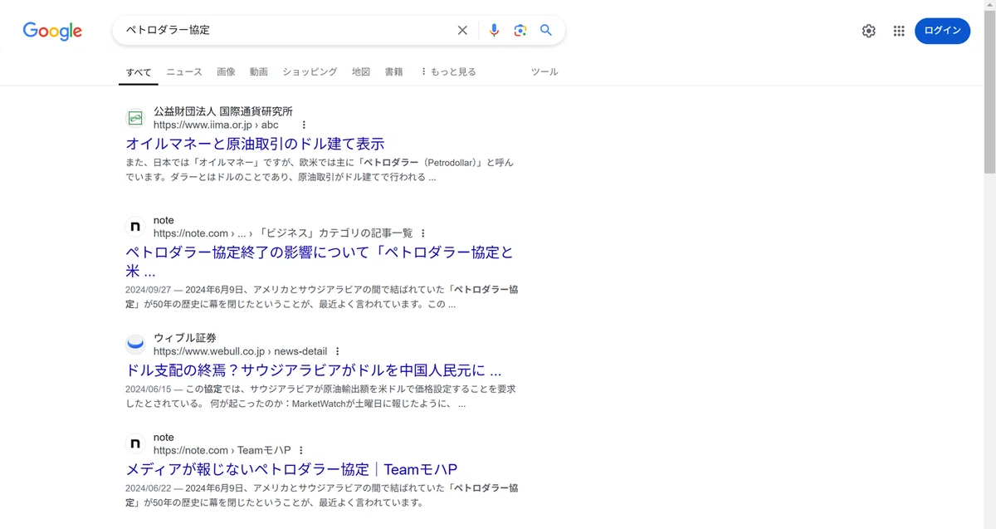The width and height of the screenshot is (996, 529).
Task: Click the ウィブル証券 site name
Action: click(185, 338)
